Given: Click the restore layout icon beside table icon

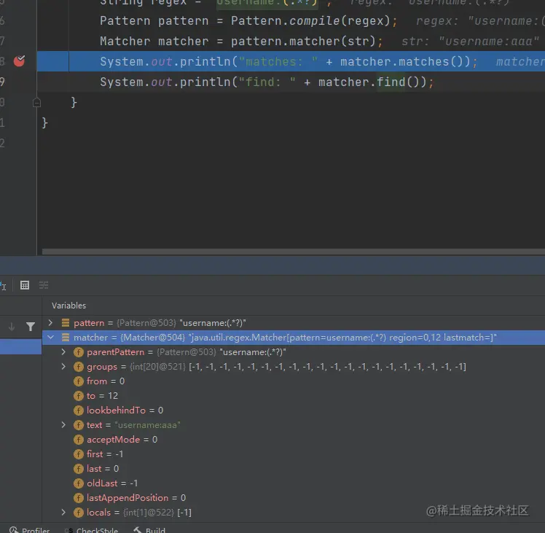Looking at the screenshot, I should 44,285.
